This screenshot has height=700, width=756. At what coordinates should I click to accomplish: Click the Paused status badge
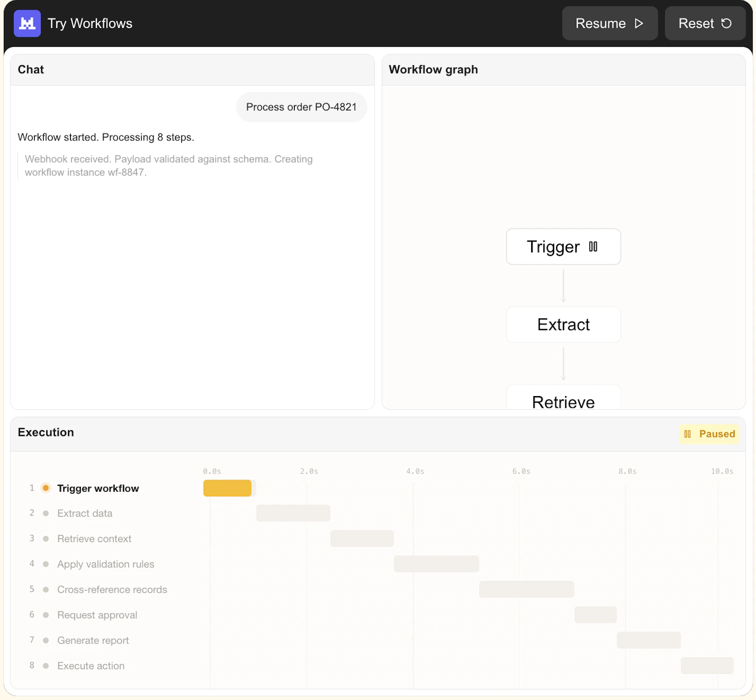pos(709,434)
